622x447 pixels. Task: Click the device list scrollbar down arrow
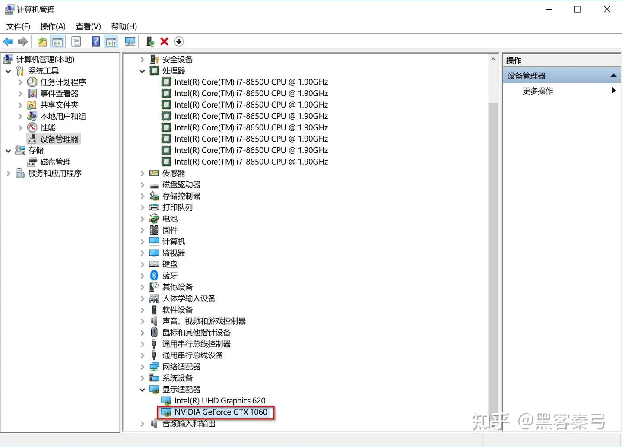pyautogui.click(x=493, y=425)
